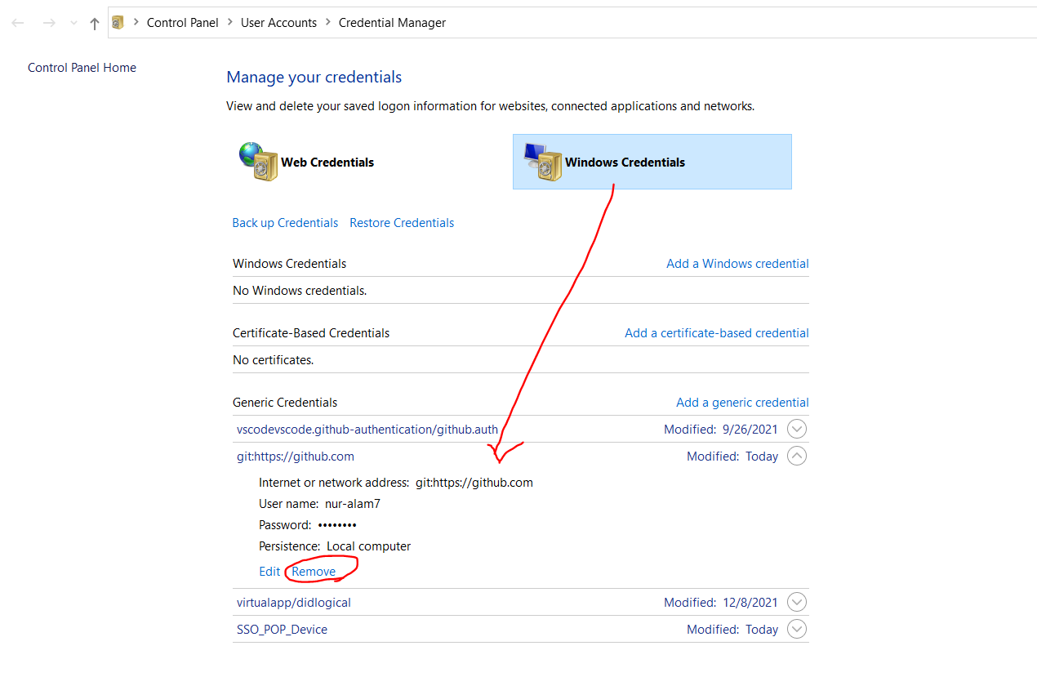Click the Windows Credentials monitor safe icon
Image resolution: width=1037 pixels, height=686 pixels.
(543, 162)
